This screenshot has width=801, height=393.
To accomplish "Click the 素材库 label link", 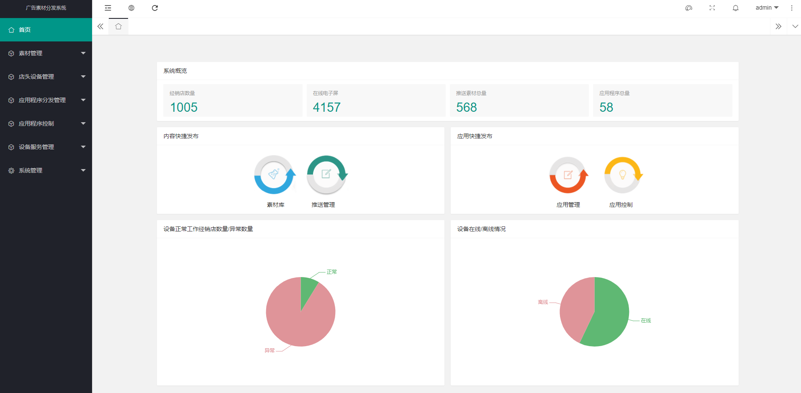I will coord(275,205).
